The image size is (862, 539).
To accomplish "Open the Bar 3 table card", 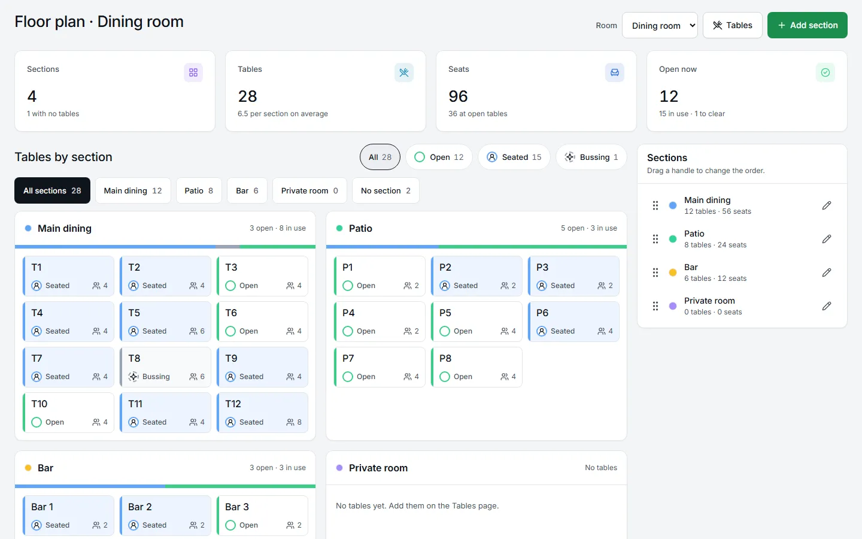I will click(x=262, y=516).
